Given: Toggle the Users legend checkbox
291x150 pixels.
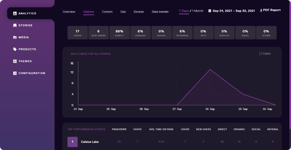Looking at the screenshot, I should point(261,53).
